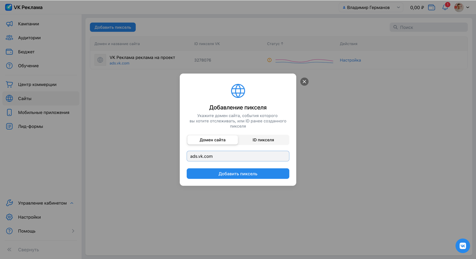Click the Поиск search field

click(x=429, y=27)
